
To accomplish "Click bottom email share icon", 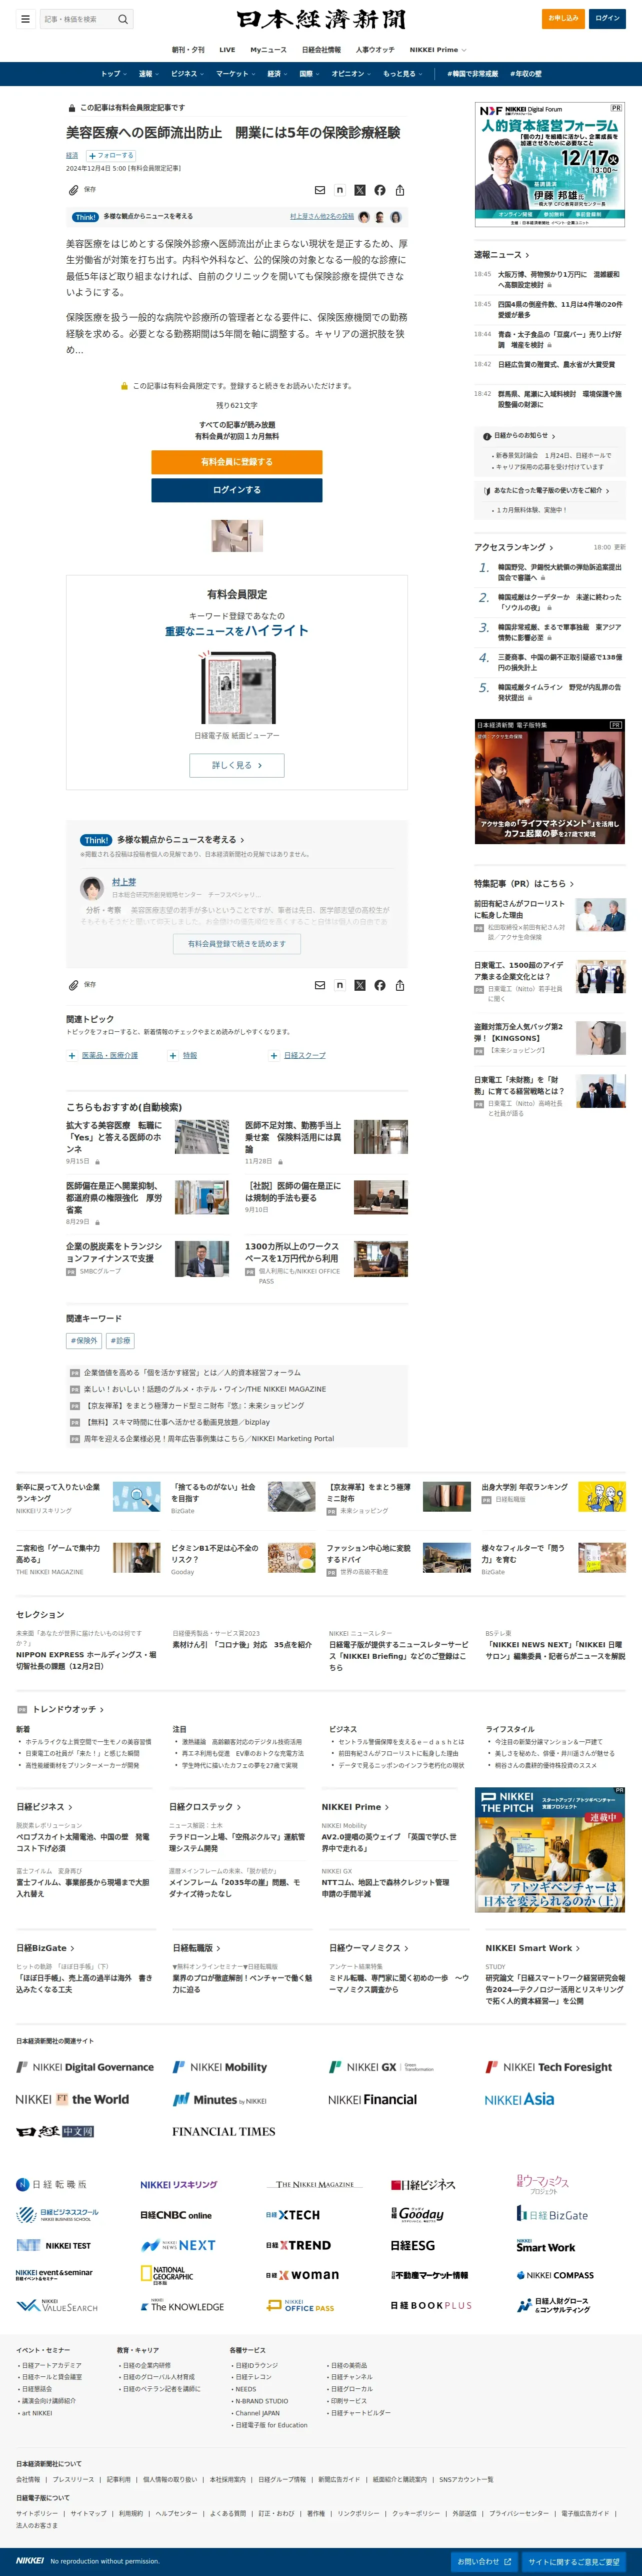I will 320,985.
